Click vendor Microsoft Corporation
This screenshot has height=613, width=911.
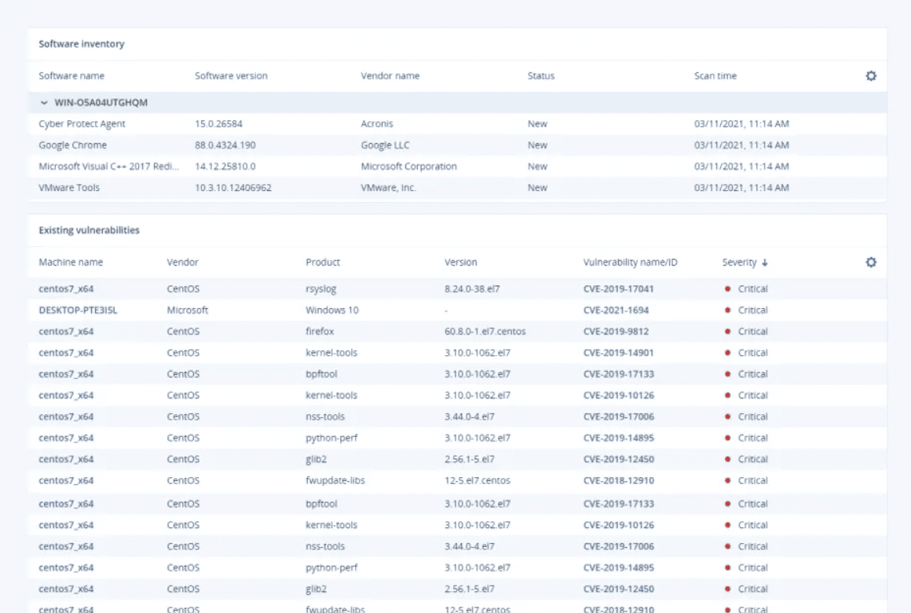click(408, 167)
